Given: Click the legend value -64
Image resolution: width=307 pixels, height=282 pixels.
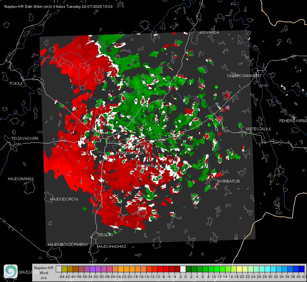Looking at the screenshot, I should (x=61, y=277).
